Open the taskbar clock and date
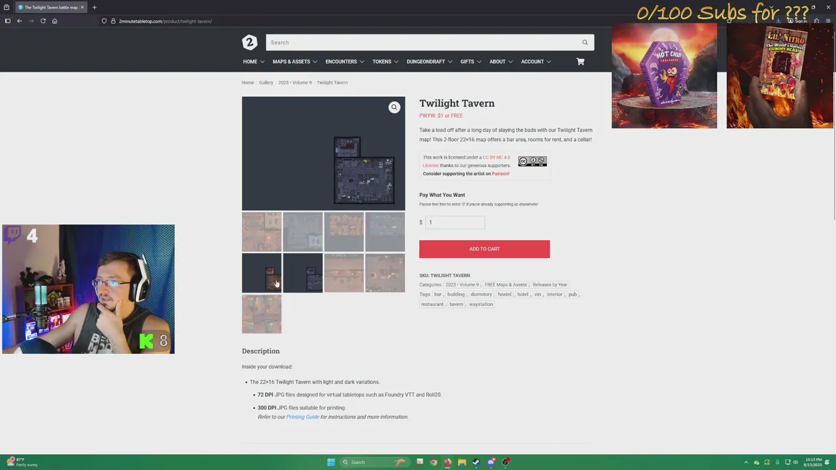This screenshot has height=470, width=836. click(x=814, y=462)
